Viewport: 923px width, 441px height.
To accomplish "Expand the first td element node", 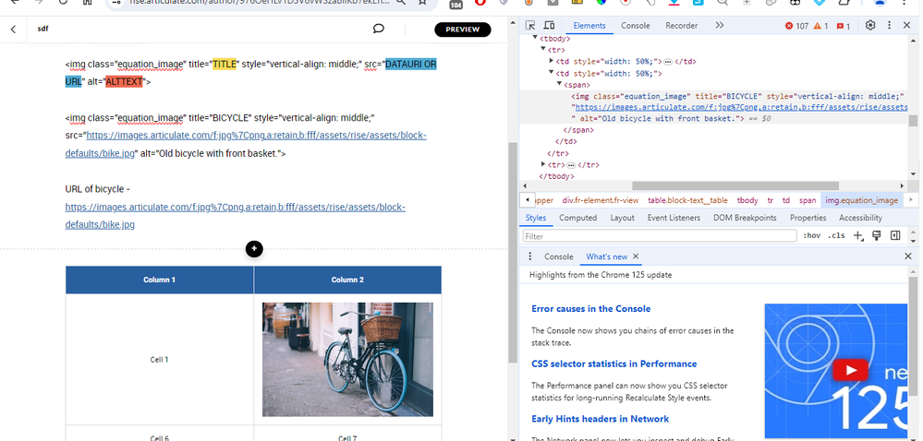I will pyautogui.click(x=552, y=61).
